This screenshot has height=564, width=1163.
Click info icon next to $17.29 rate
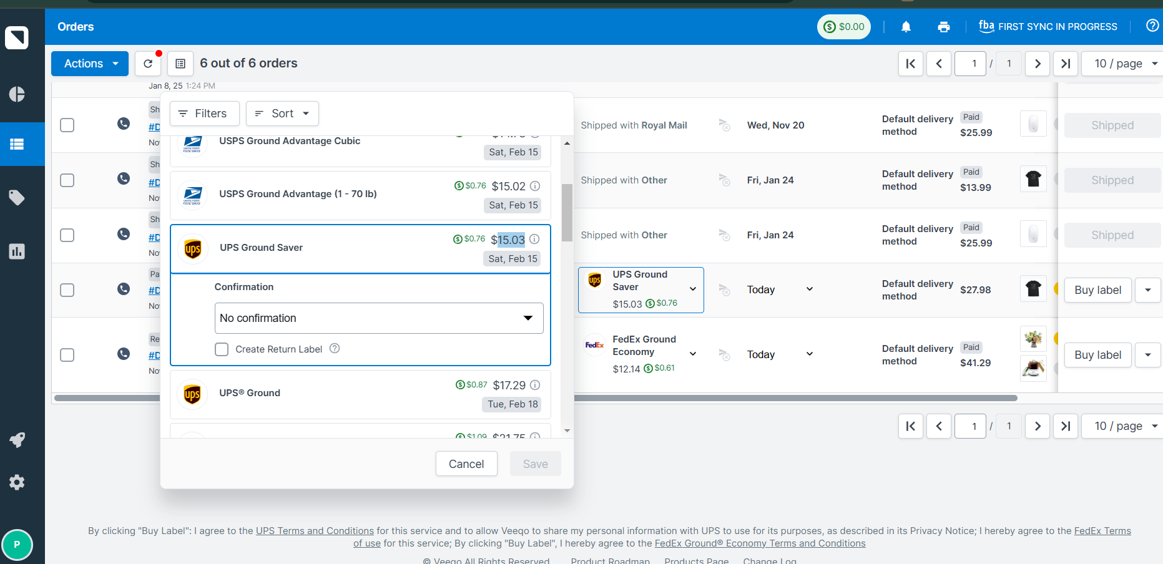tap(535, 385)
